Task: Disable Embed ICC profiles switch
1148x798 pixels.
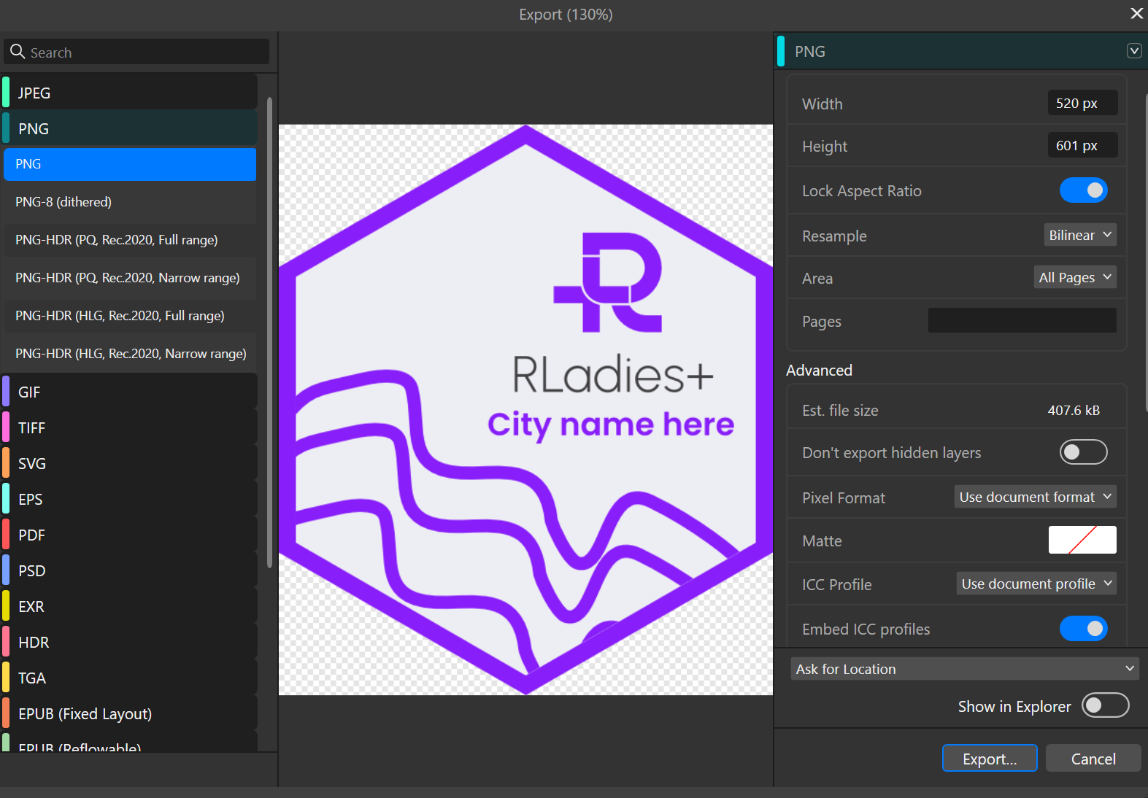Action: [1083, 629]
